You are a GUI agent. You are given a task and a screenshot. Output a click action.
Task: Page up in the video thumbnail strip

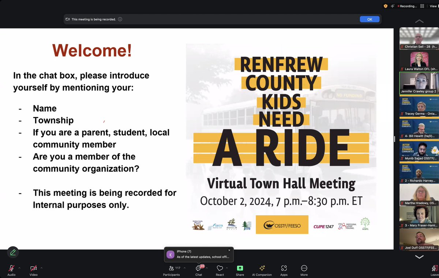pyautogui.click(x=419, y=21)
